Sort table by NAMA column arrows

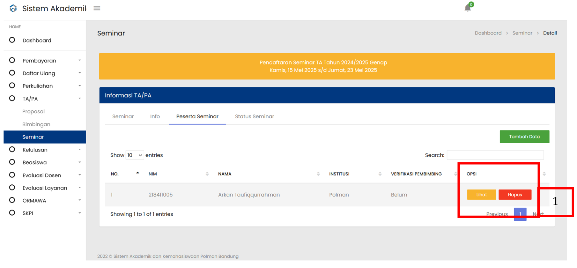click(318, 174)
